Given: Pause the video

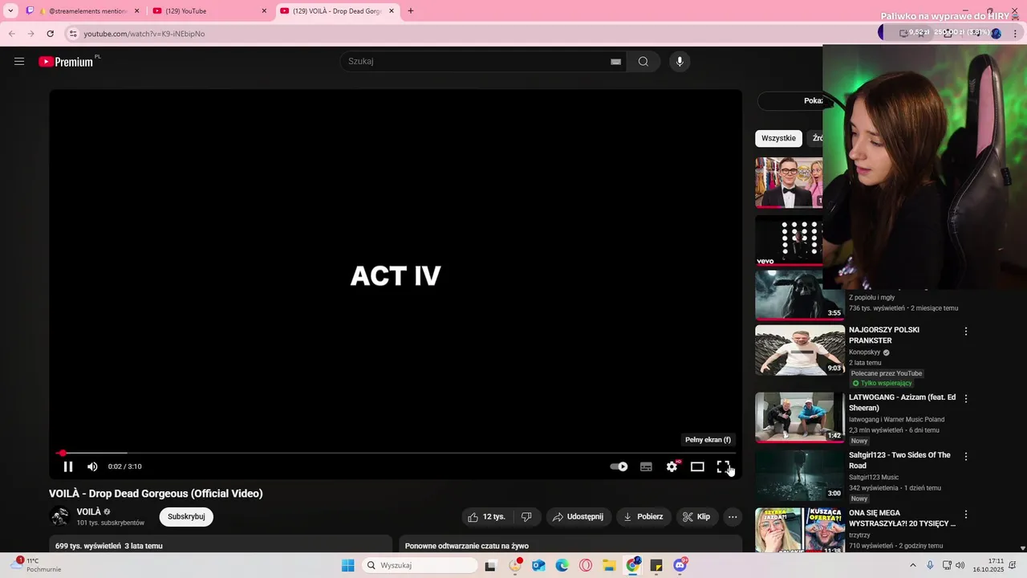Looking at the screenshot, I should click(x=68, y=466).
